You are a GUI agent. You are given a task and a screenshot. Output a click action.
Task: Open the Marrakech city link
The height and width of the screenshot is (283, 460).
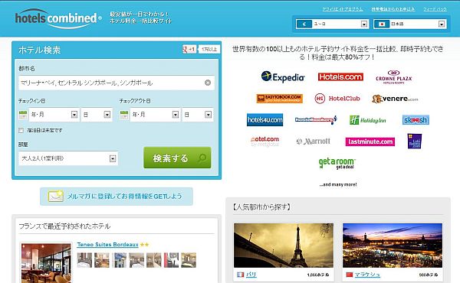[x=367, y=275]
